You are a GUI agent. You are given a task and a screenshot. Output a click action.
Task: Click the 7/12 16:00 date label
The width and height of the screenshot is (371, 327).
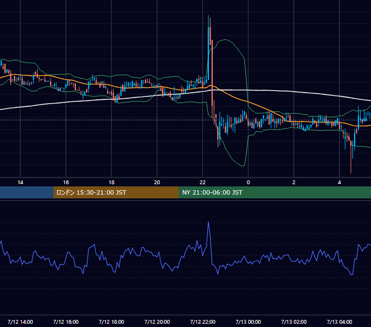click(66, 322)
